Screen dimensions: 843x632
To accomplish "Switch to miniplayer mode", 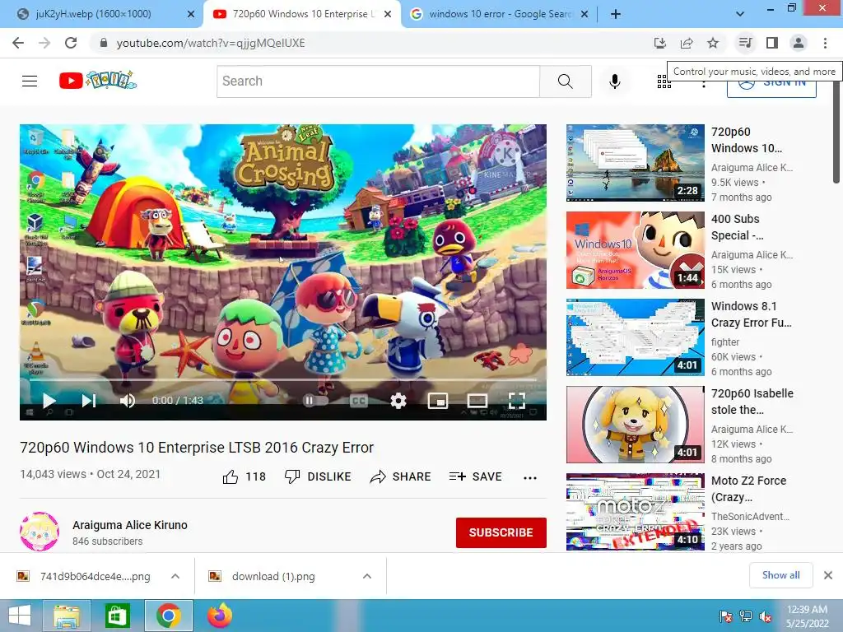I will point(438,401).
